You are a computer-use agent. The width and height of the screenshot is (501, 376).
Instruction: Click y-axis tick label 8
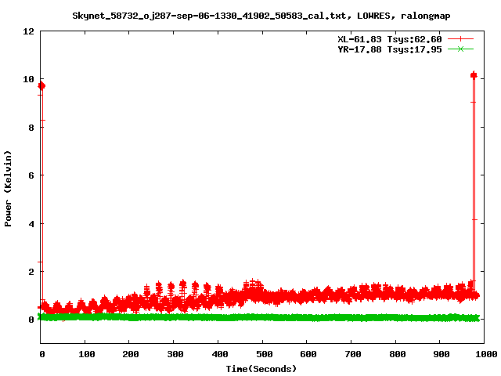[31, 128]
